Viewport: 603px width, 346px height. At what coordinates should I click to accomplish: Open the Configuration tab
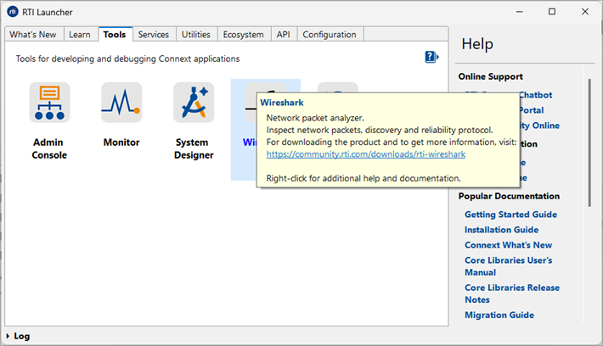330,35
